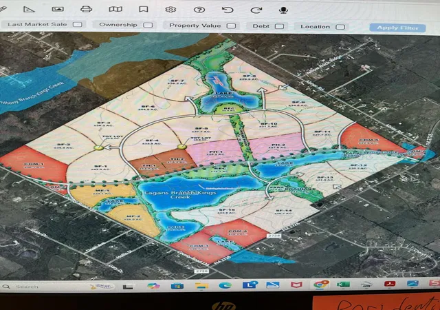
Task: Open the McAfee red shield app
Action: pyautogui.click(x=296, y=285)
